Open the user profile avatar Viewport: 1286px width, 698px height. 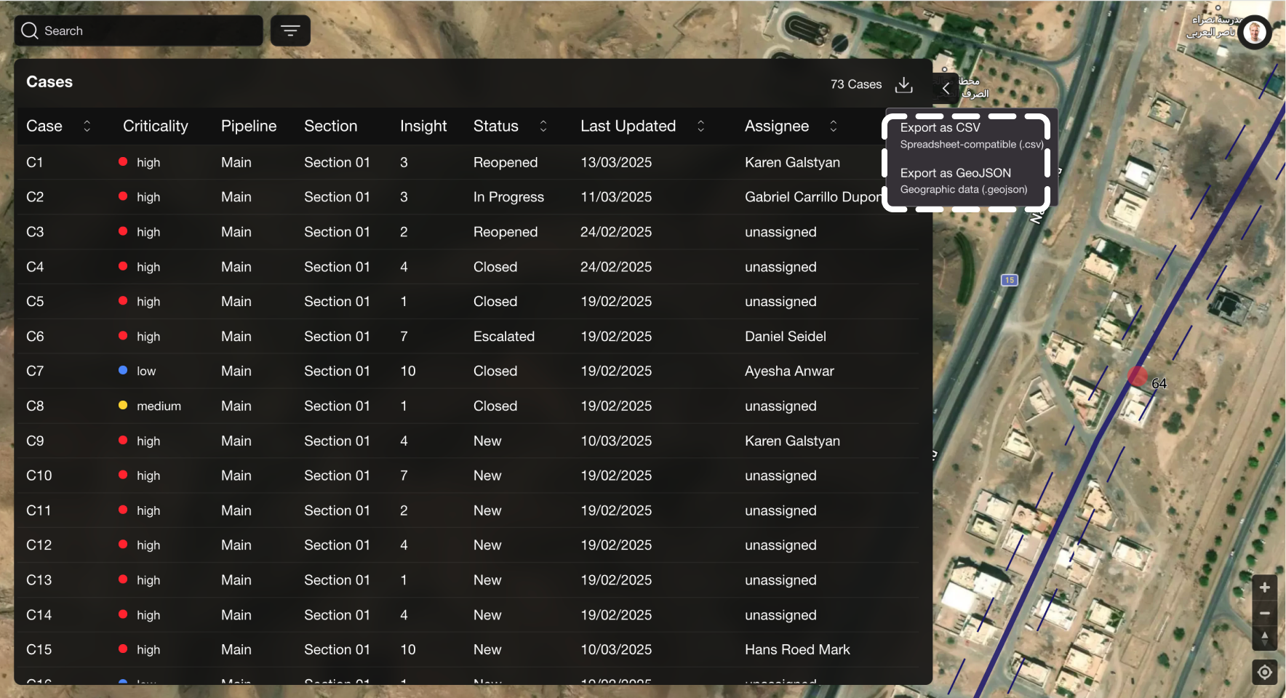[x=1255, y=32]
